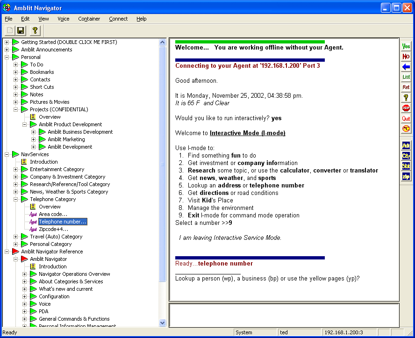The height and width of the screenshot is (338, 415).
Task: Select the Configuration tree item
Action: click(54, 296)
